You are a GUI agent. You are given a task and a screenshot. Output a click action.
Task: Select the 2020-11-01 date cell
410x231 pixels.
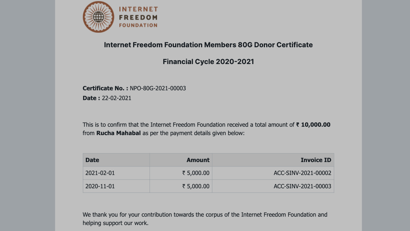(100, 186)
